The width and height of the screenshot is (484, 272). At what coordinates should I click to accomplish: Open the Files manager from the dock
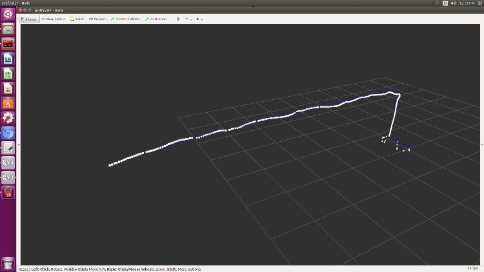[8, 30]
